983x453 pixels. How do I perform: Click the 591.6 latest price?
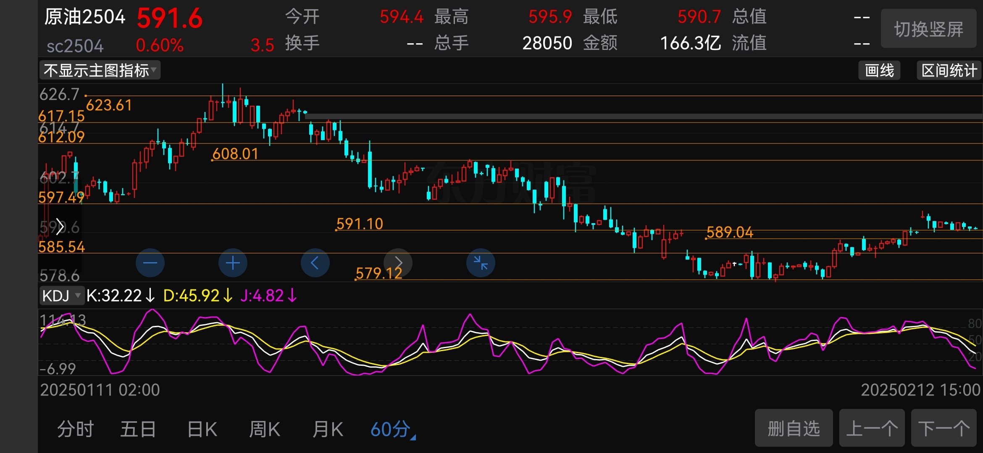click(170, 18)
